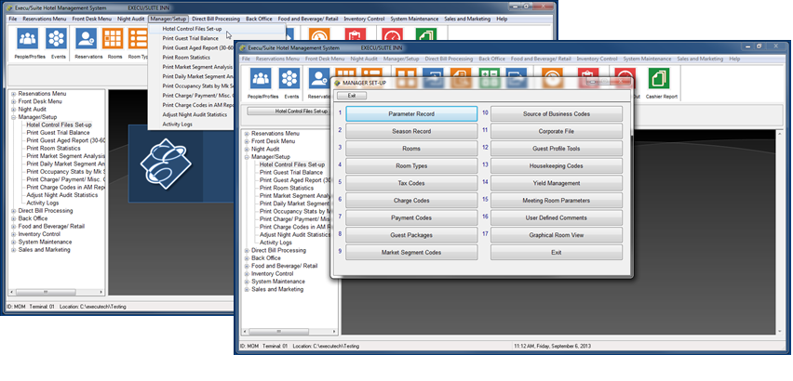The width and height of the screenshot is (793, 381).
Task: Click date and time in front status bar
Action: click(x=552, y=347)
